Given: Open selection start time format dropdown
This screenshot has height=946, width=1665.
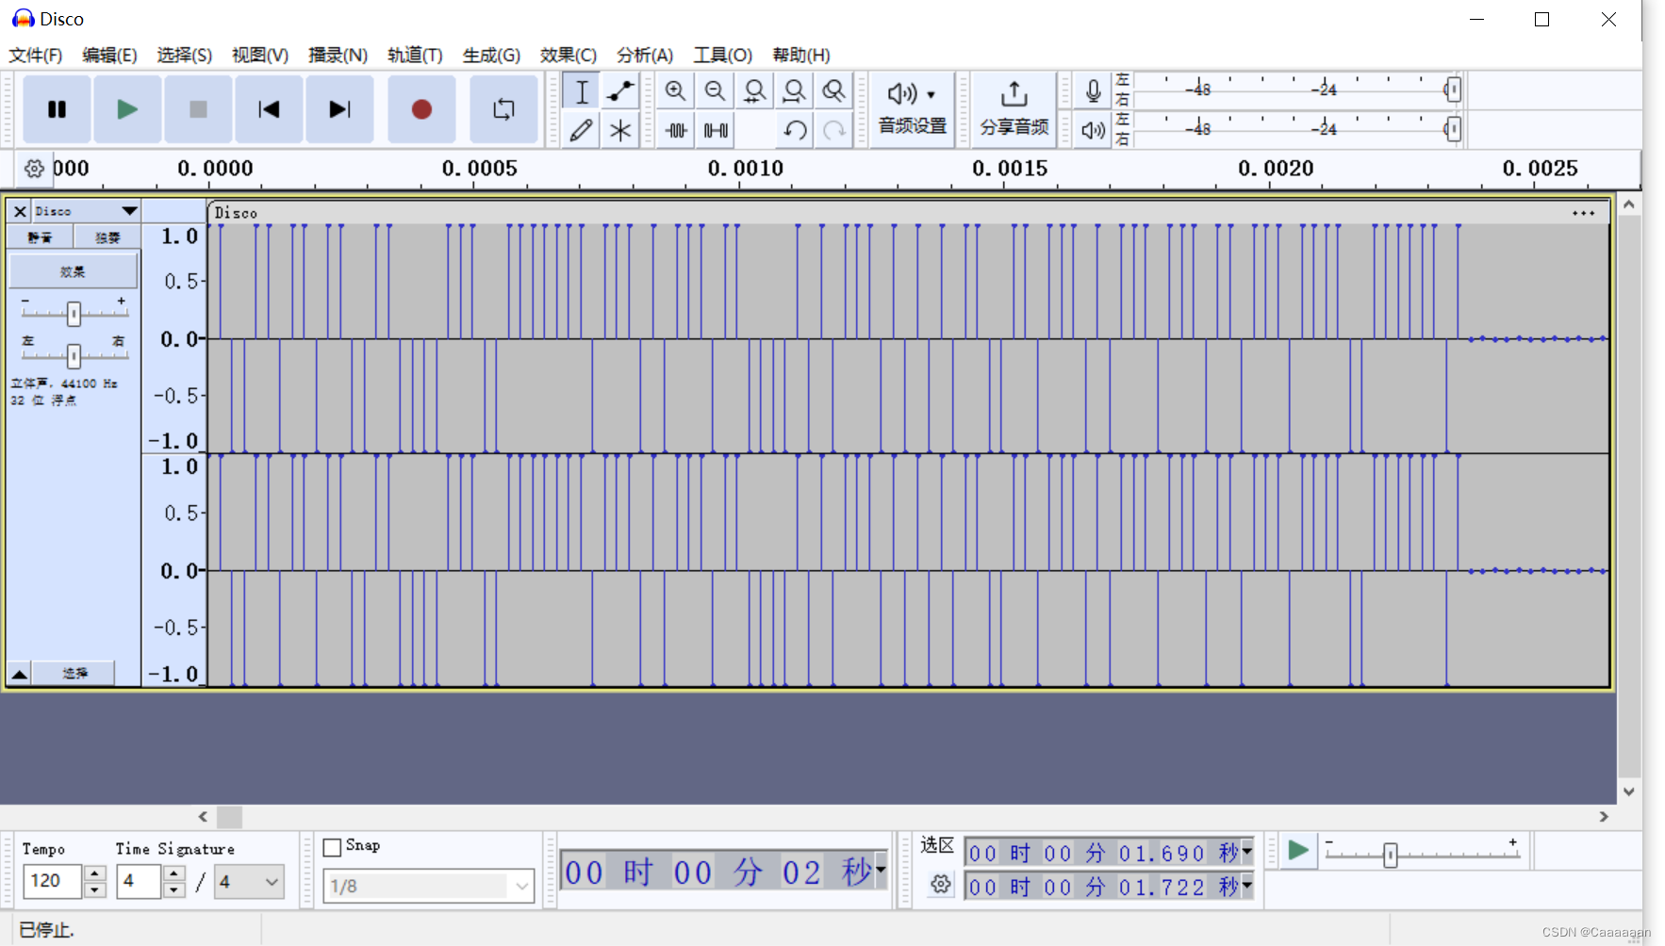Looking at the screenshot, I should (1246, 852).
